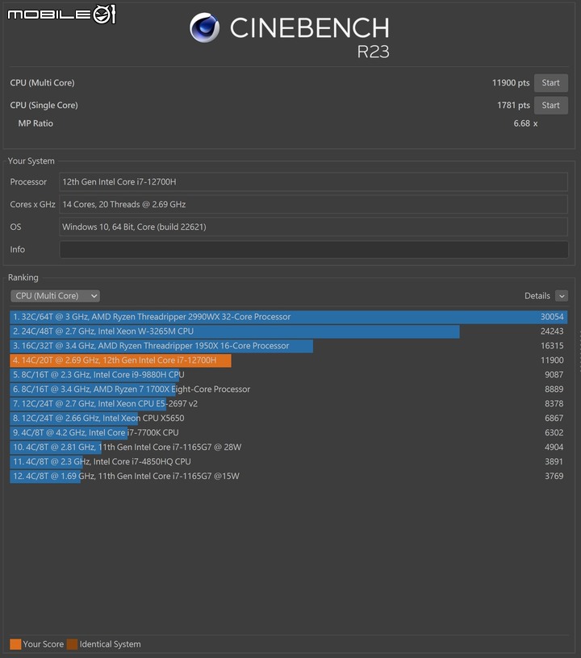
Task: Select ranking row 9 Core i7-7700K
Action: pos(288,433)
